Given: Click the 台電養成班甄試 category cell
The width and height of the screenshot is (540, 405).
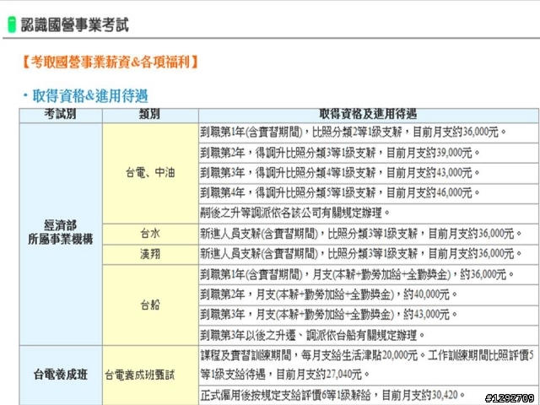Looking at the screenshot, I should tap(150, 375).
